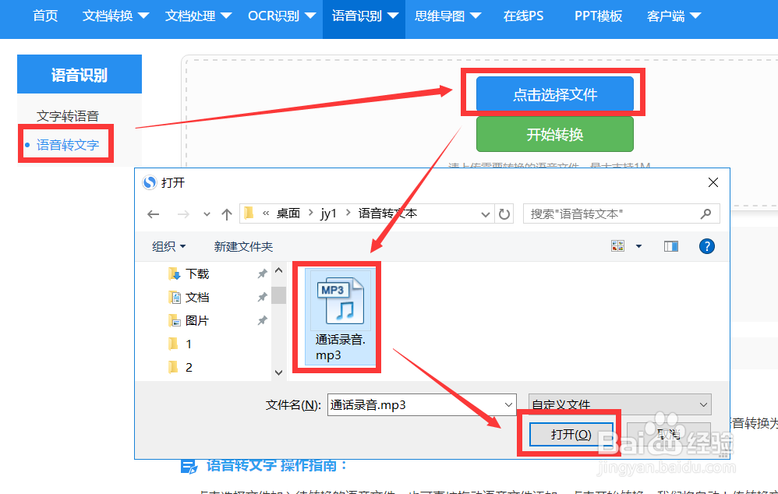Image resolution: width=778 pixels, height=494 pixels.
Task: Click the 开始转换 green button
Action: coord(554,134)
